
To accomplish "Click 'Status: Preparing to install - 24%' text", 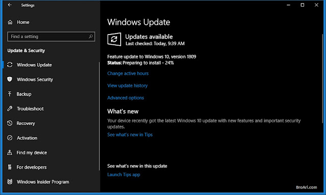I will [141, 63].
